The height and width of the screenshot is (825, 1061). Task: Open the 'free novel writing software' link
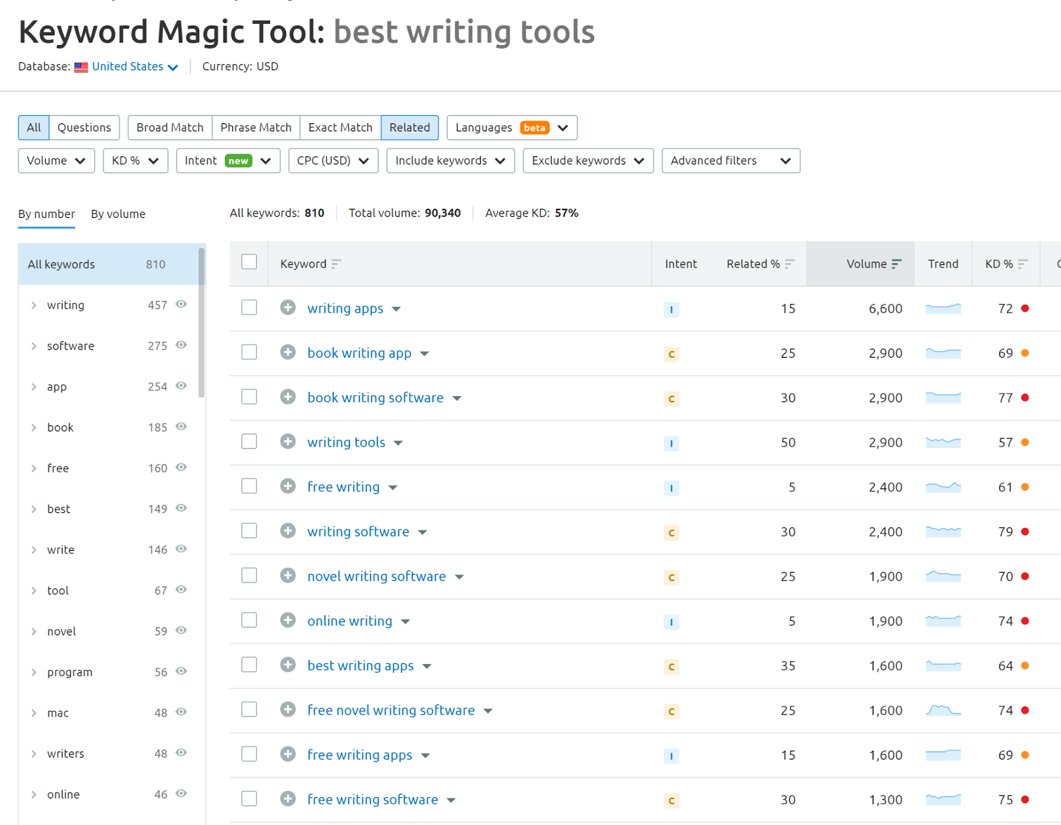[x=391, y=710]
